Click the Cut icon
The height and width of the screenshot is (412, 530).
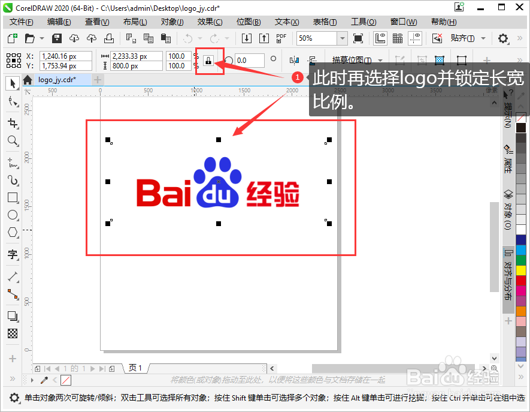click(131, 38)
